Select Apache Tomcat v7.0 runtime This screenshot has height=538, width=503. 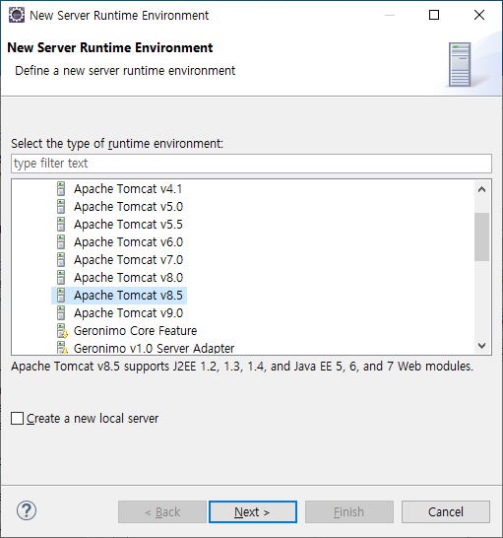click(x=129, y=260)
